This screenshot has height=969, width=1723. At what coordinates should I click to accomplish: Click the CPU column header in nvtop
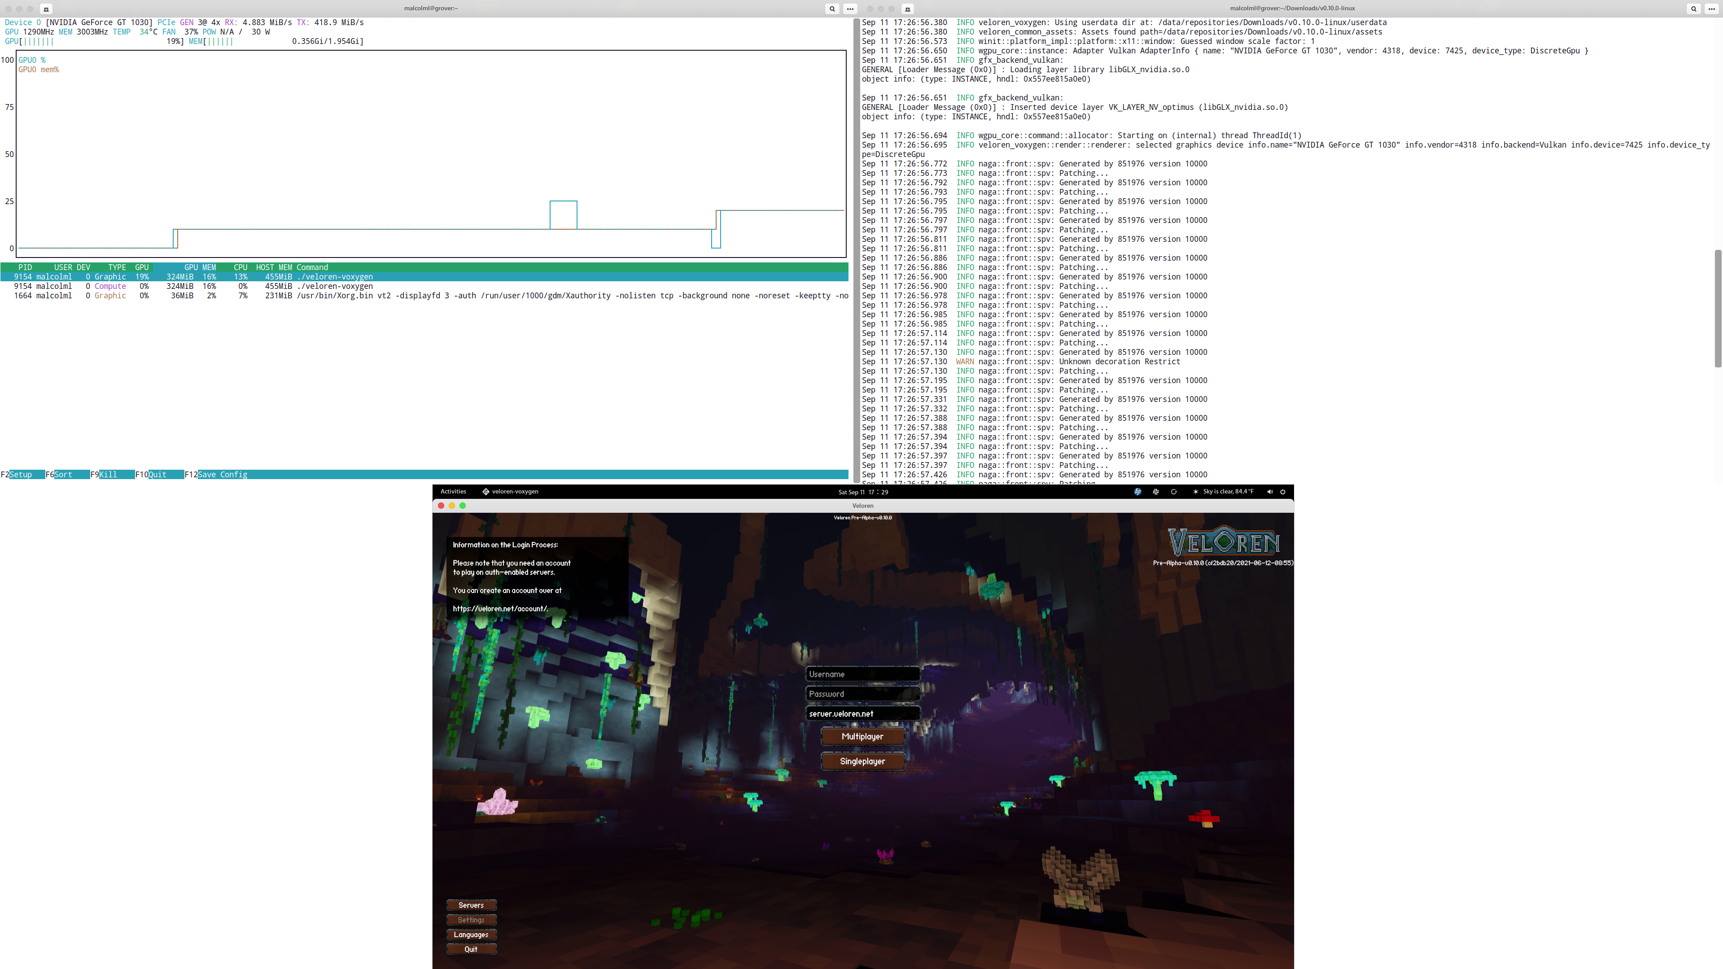pos(240,267)
